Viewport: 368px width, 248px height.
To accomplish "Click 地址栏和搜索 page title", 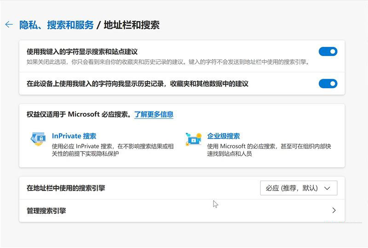I will (132, 25).
